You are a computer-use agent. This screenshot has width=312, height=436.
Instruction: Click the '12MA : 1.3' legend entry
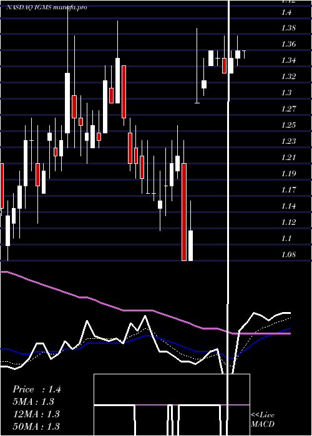click(x=36, y=414)
